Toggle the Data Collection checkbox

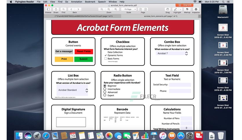pos(106,52)
